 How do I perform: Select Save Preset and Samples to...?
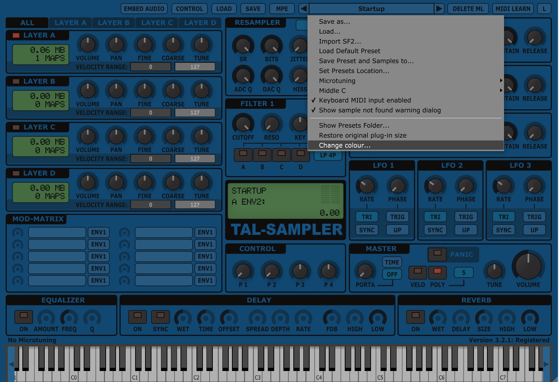[x=406, y=61]
